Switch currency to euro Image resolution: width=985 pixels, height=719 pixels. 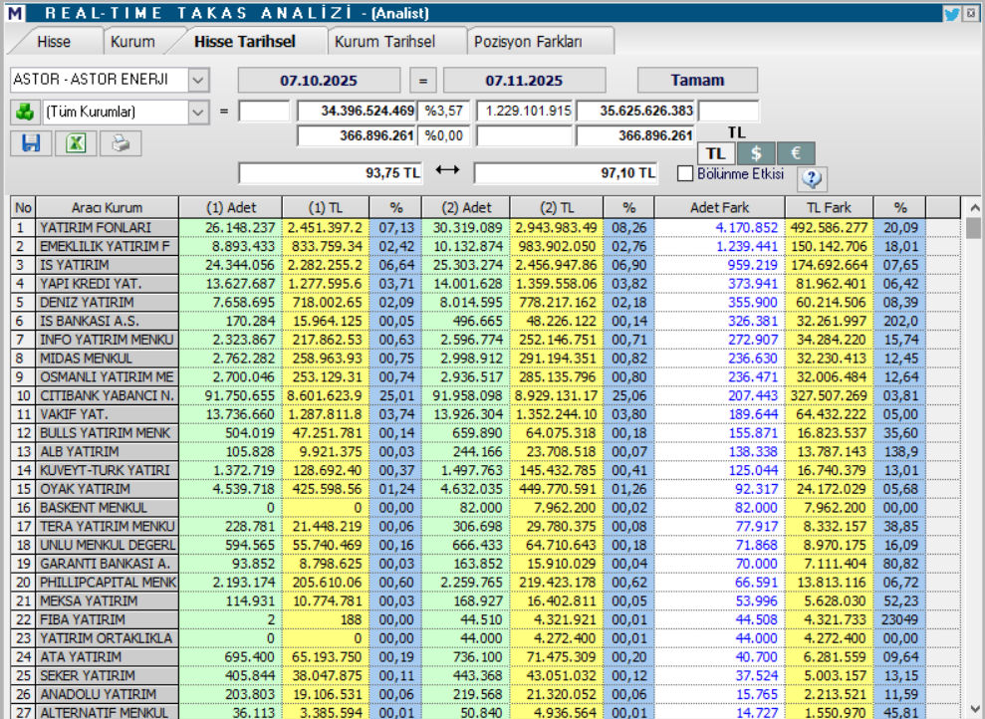click(x=796, y=153)
